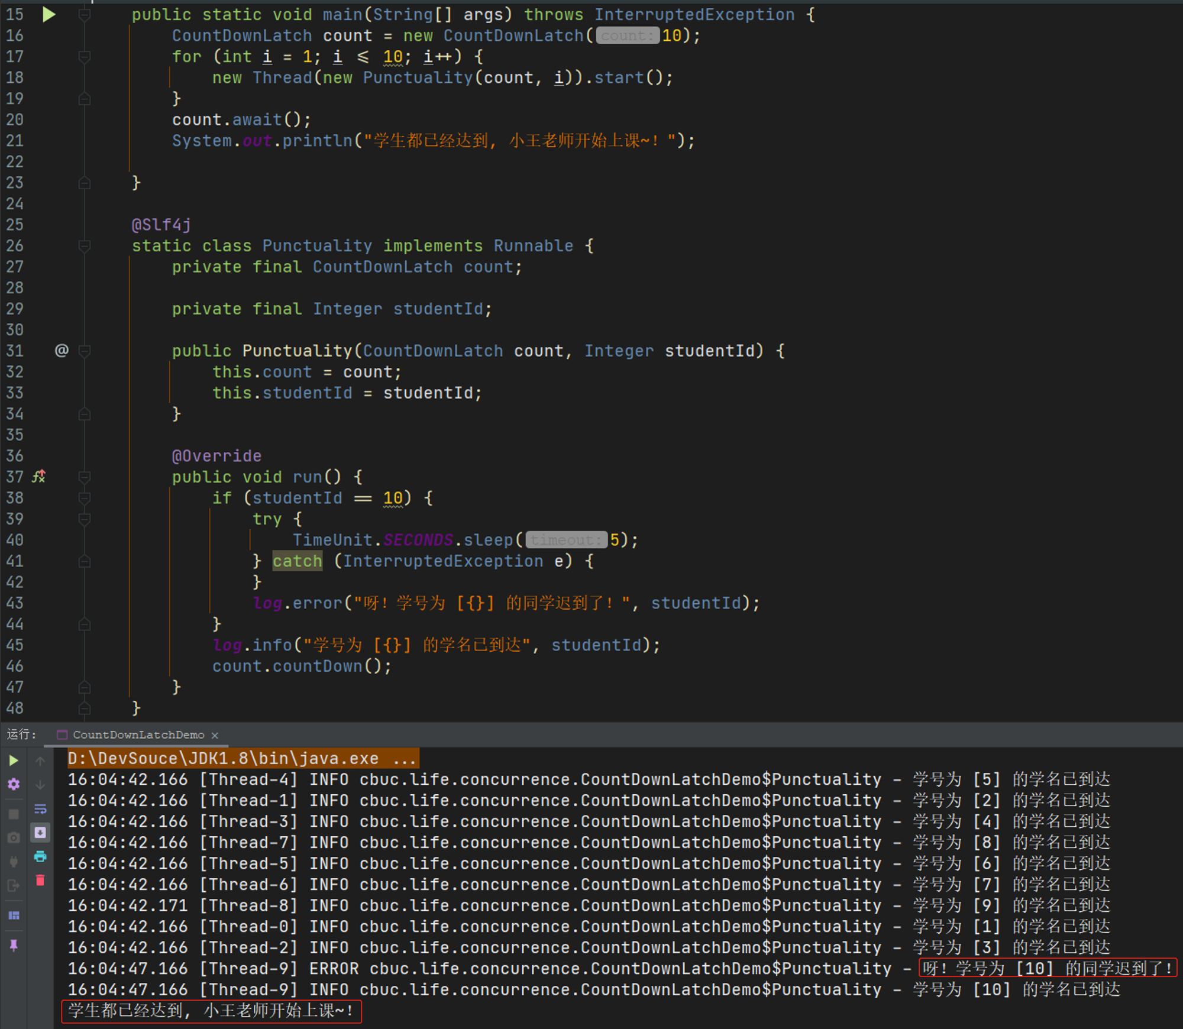
Task: Click the final console line 学生都已经达到
Action: [x=211, y=1011]
